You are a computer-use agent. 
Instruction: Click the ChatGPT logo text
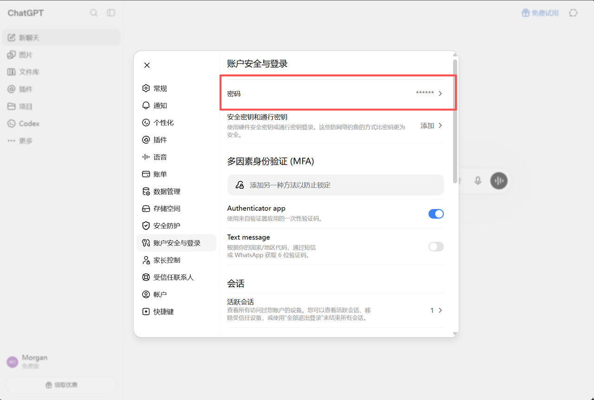point(26,13)
